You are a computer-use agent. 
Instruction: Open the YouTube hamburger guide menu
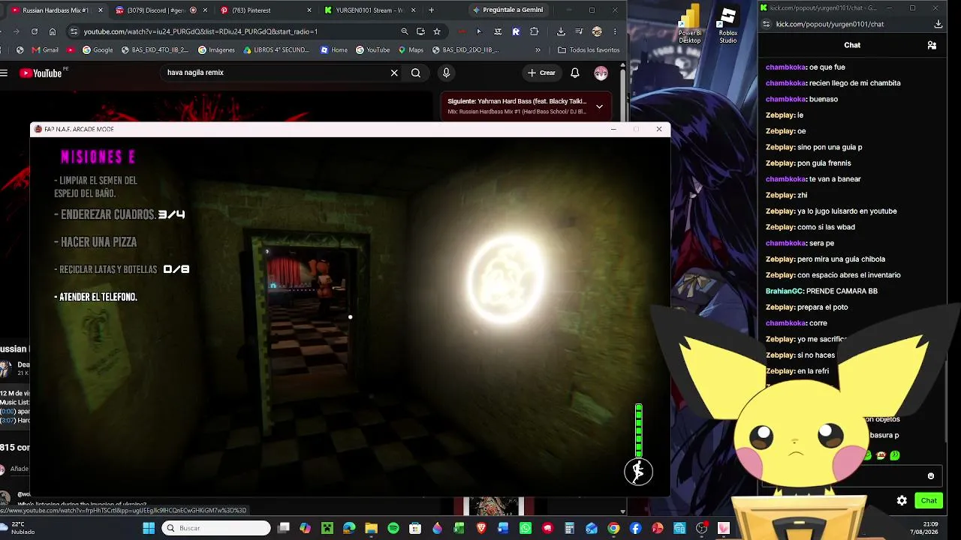pos(4,73)
